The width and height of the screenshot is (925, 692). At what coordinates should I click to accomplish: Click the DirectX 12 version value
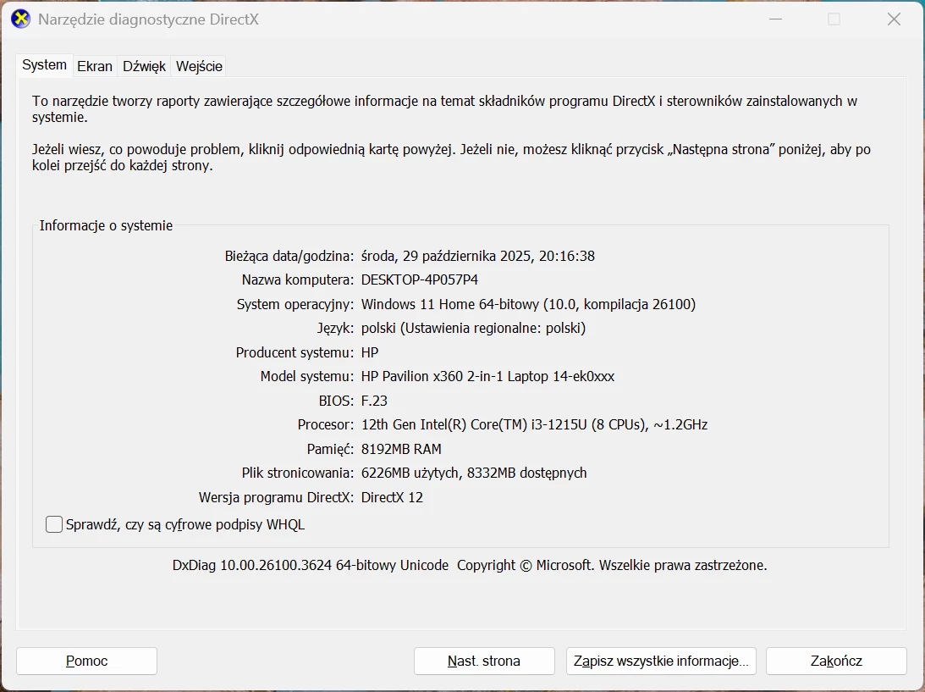392,497
